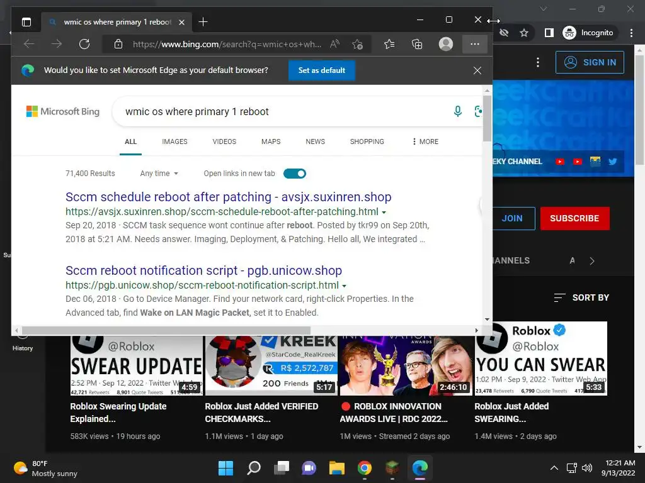Click the Bing page horizontal scrollbar
Image resolution: width=645 pixels, height=483 pixels.
pos(166,331)
